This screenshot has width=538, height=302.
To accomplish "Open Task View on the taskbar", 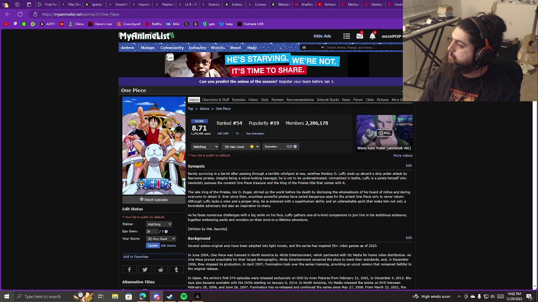I will pos(101,297).
